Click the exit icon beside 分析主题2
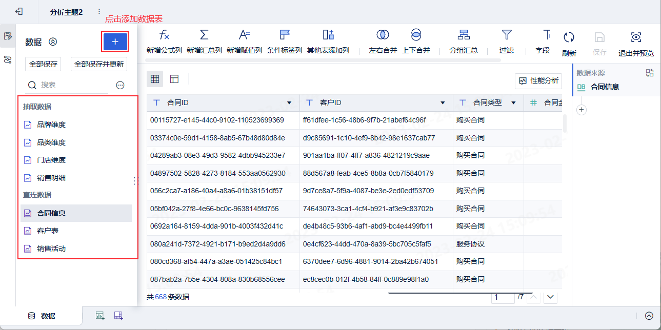The height and width of the screenshot is (330, 661). [19, 11]
